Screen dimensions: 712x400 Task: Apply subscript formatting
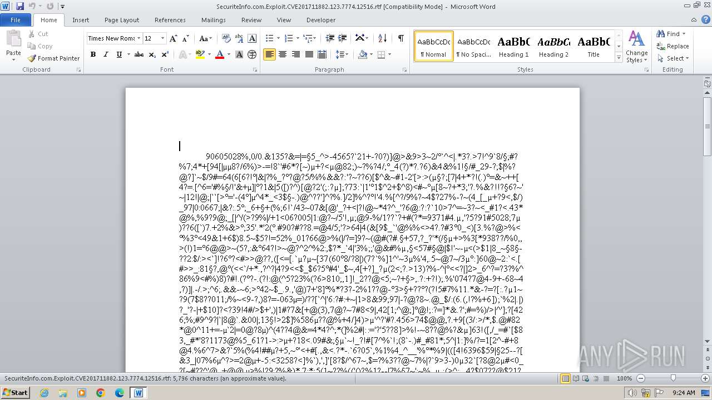click(x=152, y=54)
